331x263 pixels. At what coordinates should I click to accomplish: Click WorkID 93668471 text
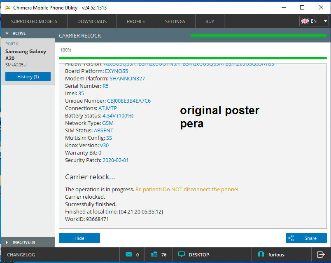(x=87, y=219)
